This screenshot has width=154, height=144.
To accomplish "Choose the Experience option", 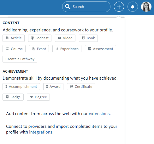I will click(x=67, y=49).
